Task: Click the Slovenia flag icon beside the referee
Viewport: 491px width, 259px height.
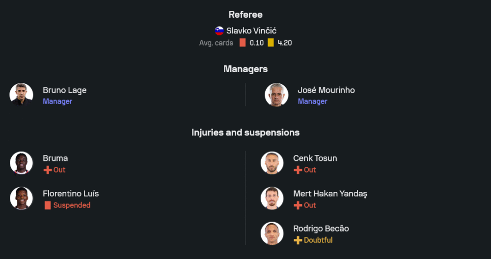Action: [x=219, y=30]
